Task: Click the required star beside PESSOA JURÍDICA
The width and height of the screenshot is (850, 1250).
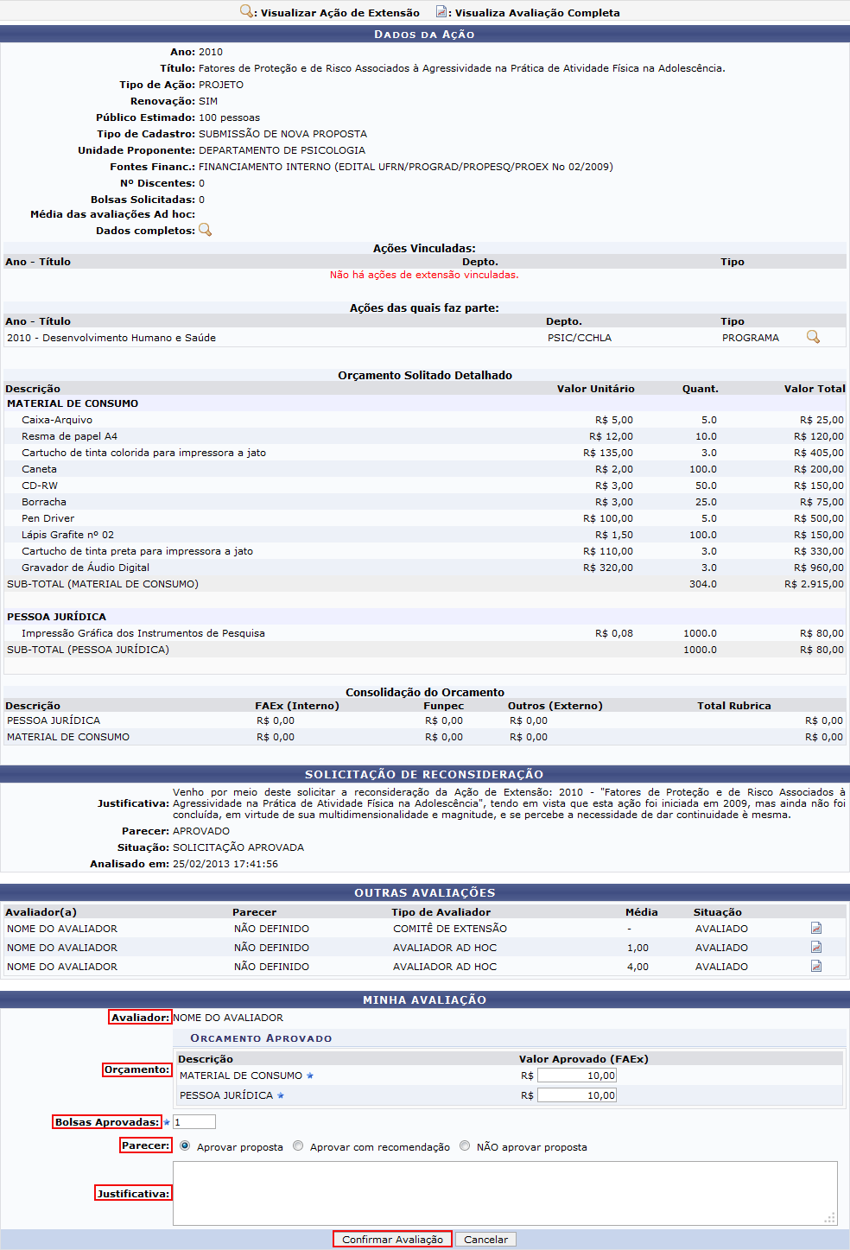Action: [281, 1095]
